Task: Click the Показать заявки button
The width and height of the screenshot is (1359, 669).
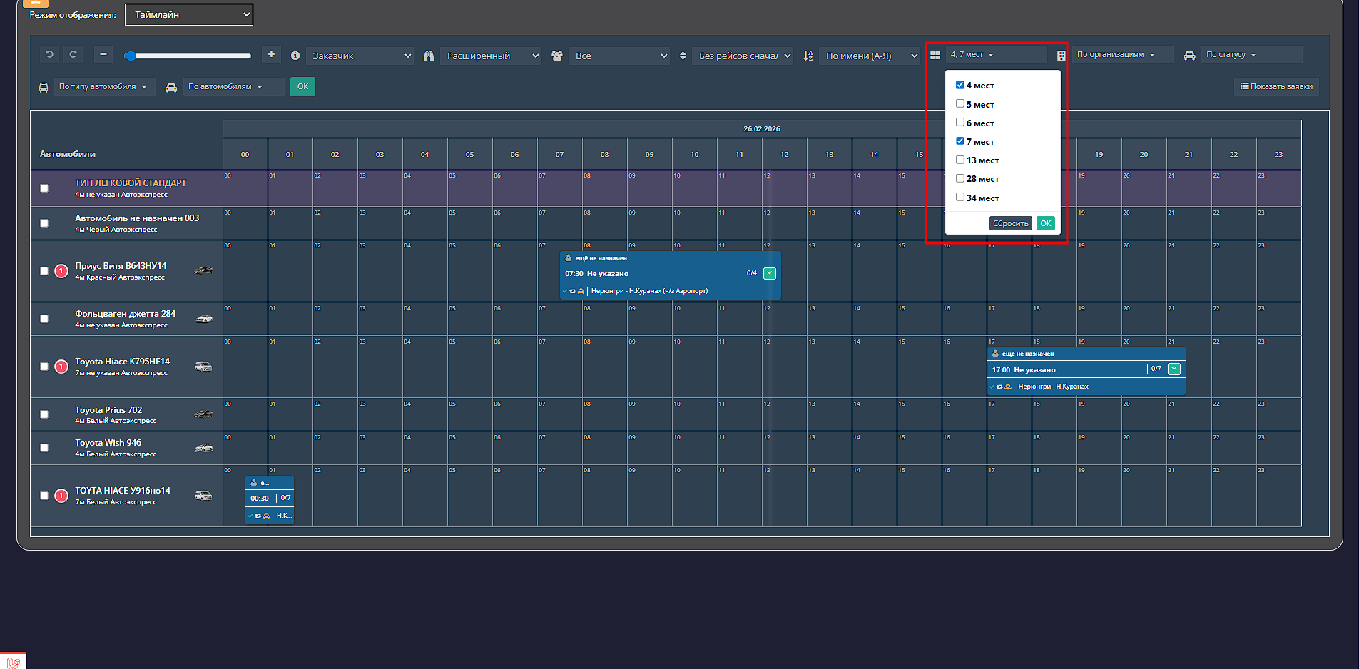Action: click(1276, 86)
